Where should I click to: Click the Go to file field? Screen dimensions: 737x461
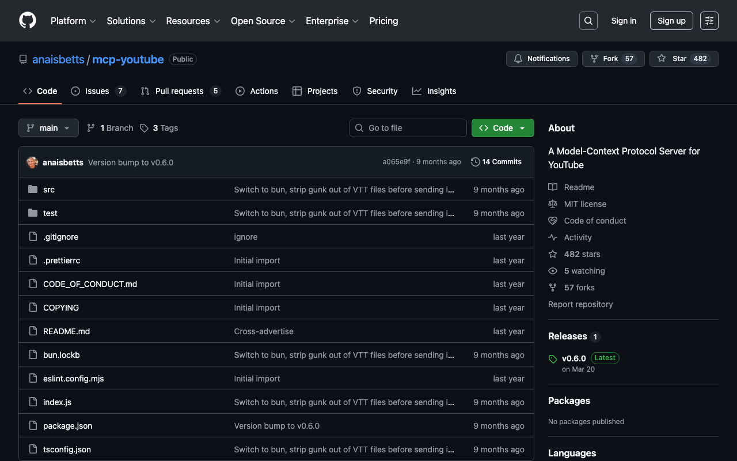408,128
